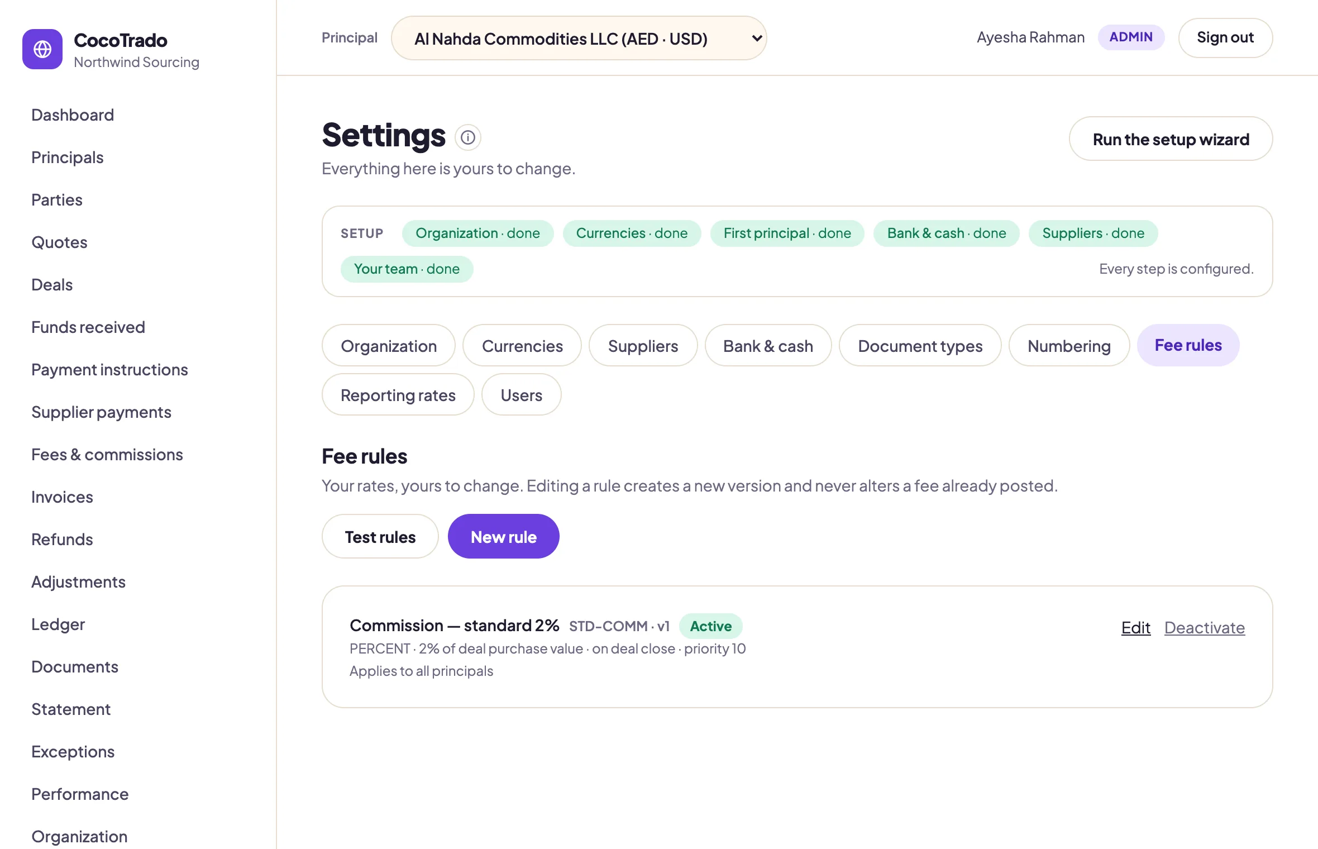
Task: Switch to the Organization settings tab
Action: point(389,346)
